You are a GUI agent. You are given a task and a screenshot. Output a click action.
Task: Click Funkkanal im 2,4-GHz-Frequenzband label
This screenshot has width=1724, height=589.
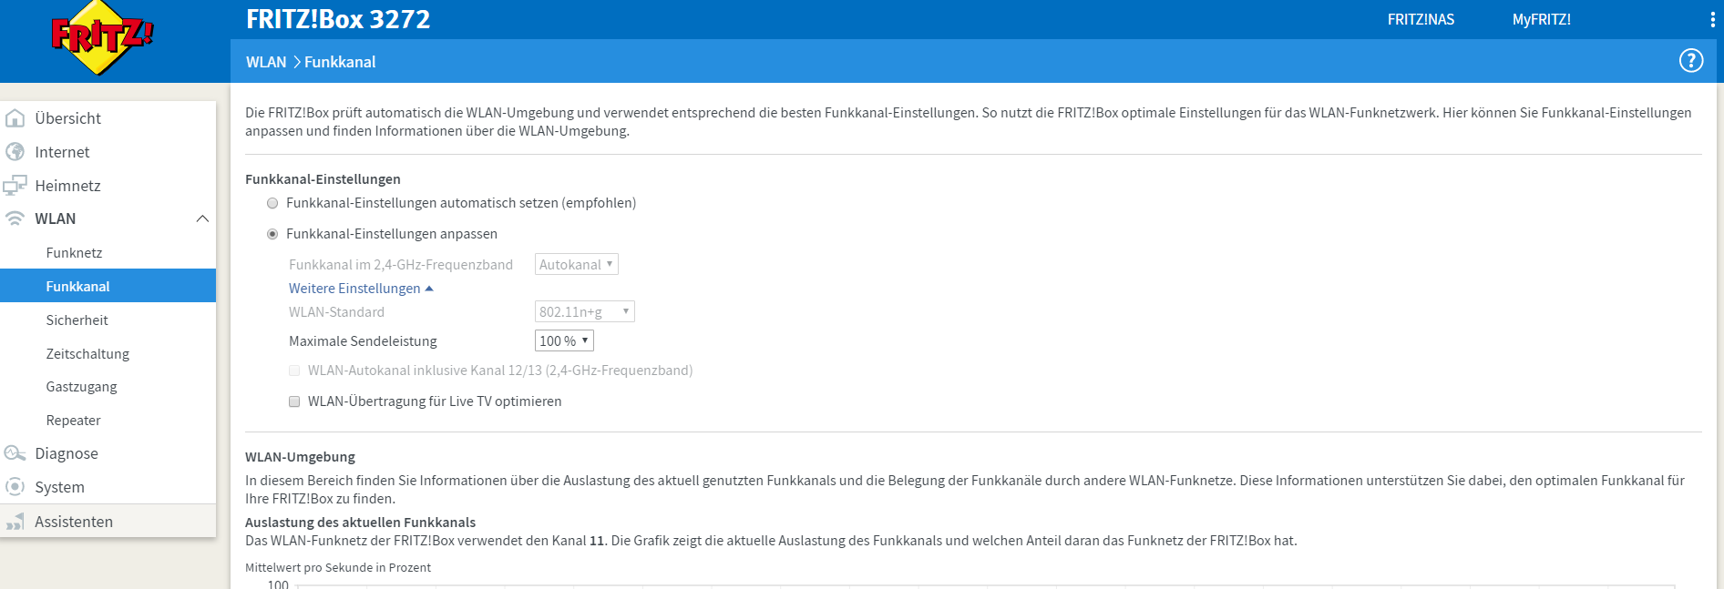pyautogui.click(x=401, y=265)
